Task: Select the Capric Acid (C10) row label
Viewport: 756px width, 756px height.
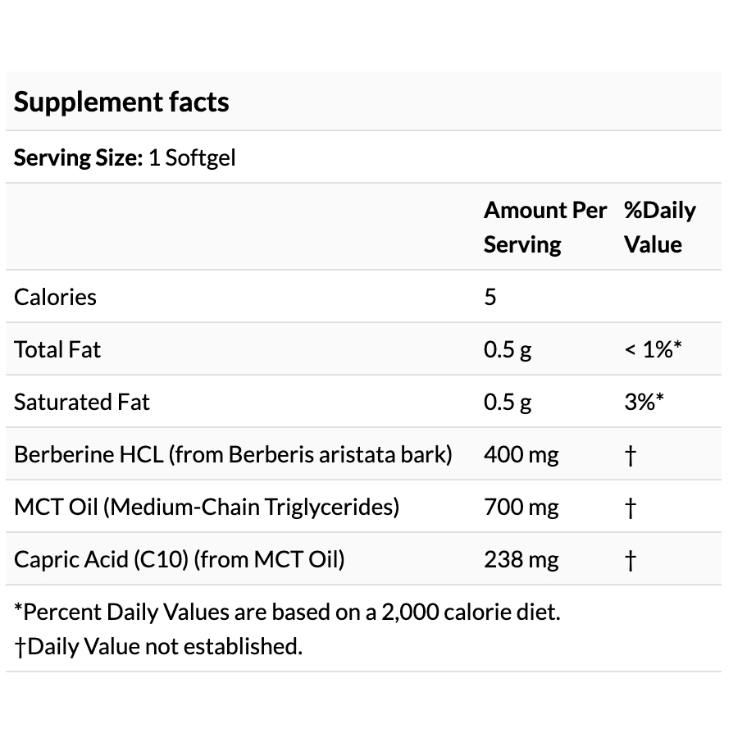Action: [180, 559]
